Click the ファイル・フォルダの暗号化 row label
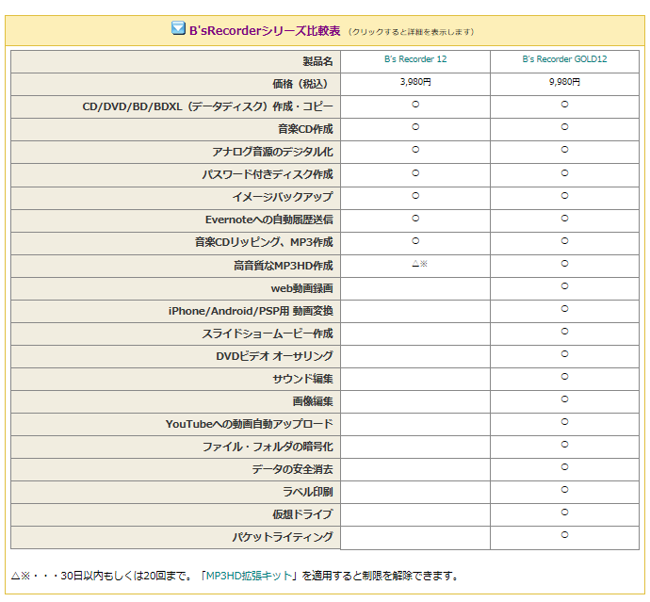 (x=268, y=447)
